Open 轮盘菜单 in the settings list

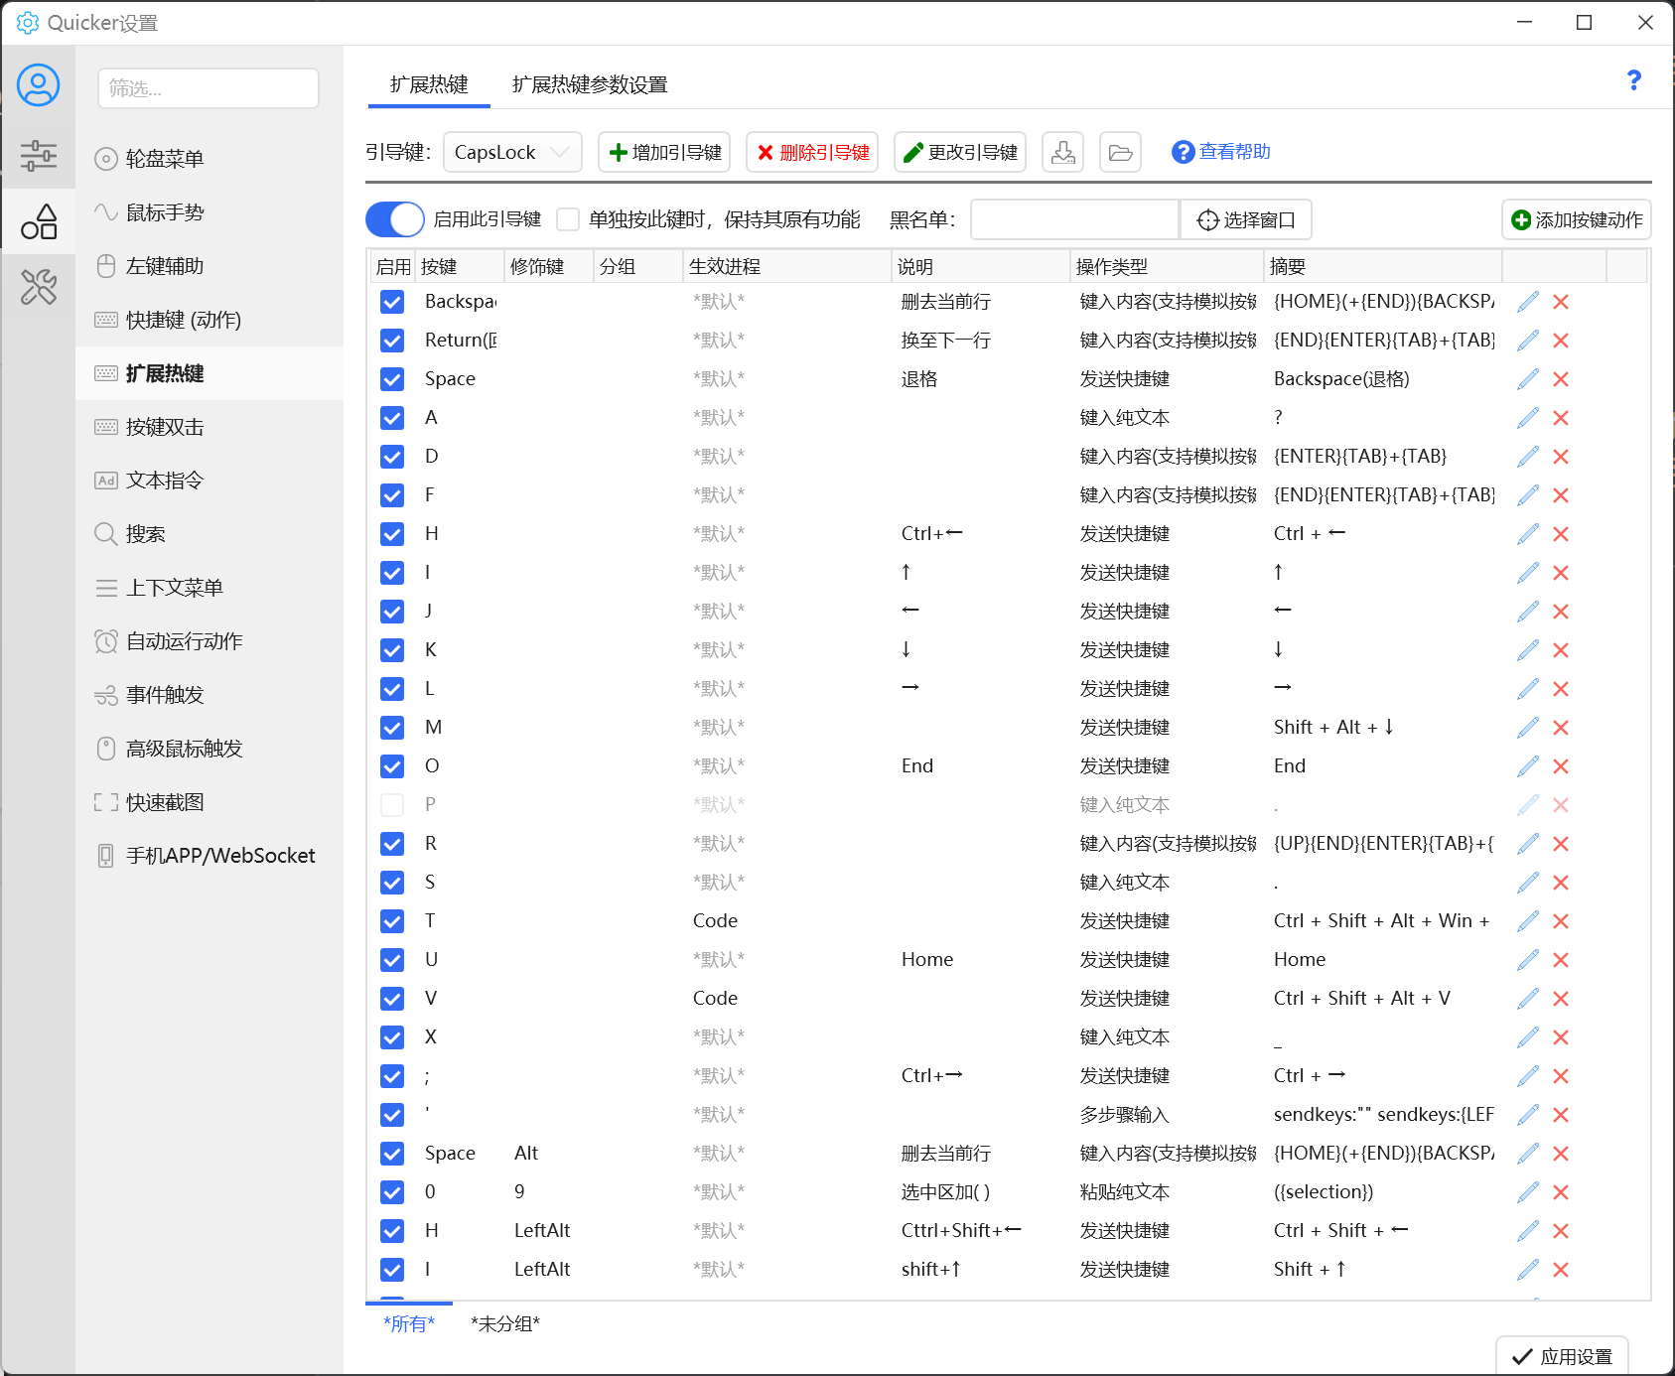209,159
